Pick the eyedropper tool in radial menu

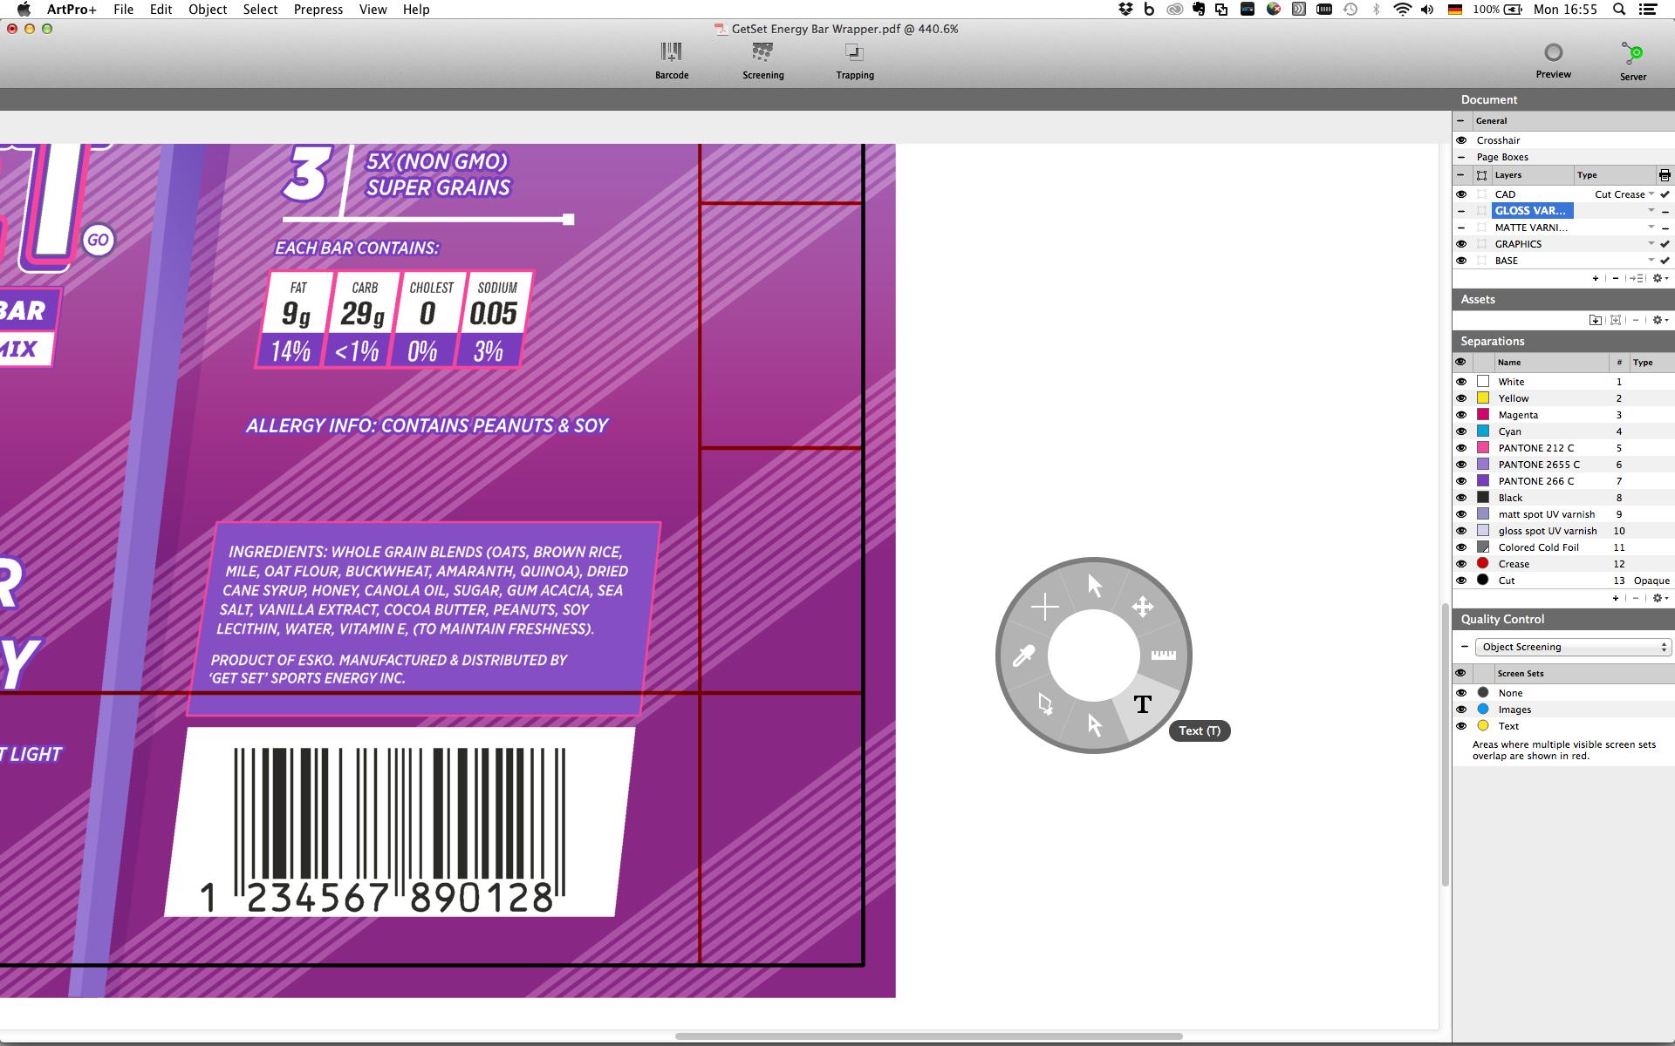[x=1023, y=655]
